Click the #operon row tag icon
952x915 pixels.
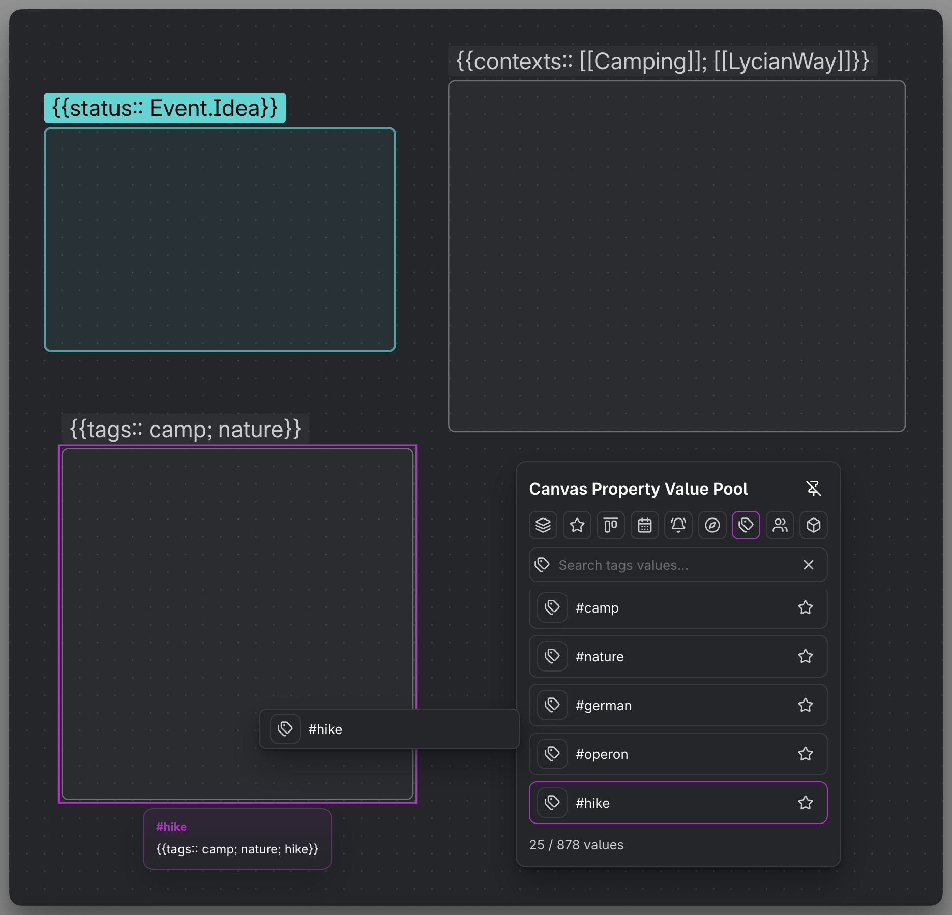(552, 754)
